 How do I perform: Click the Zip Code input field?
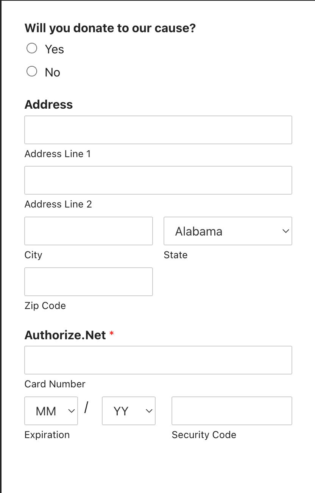point(88,282)
